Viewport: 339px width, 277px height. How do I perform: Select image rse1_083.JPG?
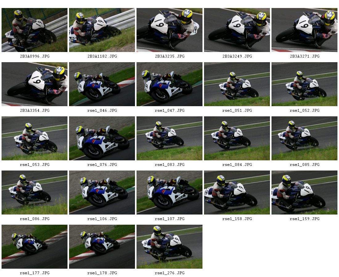tap(169, 138)
